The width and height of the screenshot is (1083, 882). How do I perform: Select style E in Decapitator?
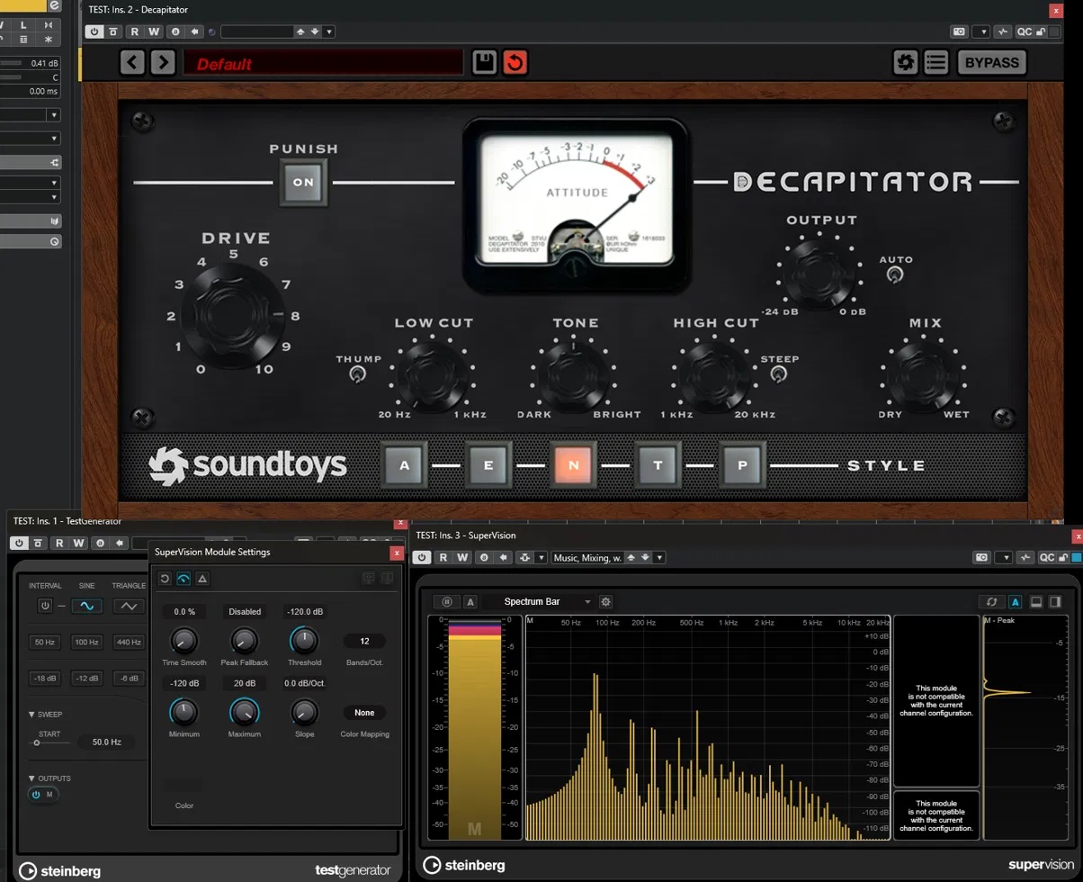[488, 465]
